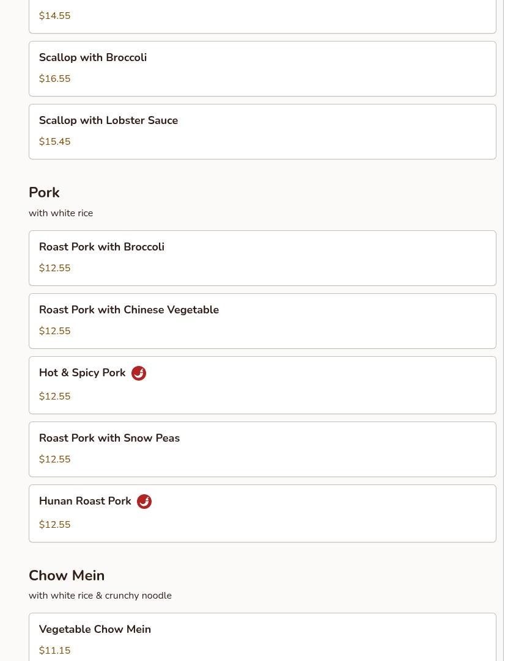Click the $16.55 price of Scallop with Broccoli
Screen dimensions: 516x661
coord(55,79)
